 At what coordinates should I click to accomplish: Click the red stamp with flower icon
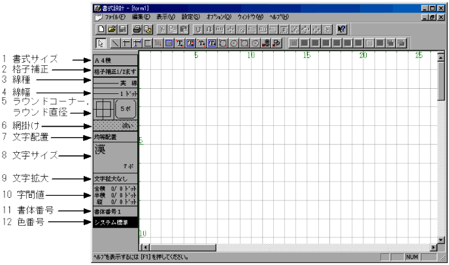click(266, 43)
